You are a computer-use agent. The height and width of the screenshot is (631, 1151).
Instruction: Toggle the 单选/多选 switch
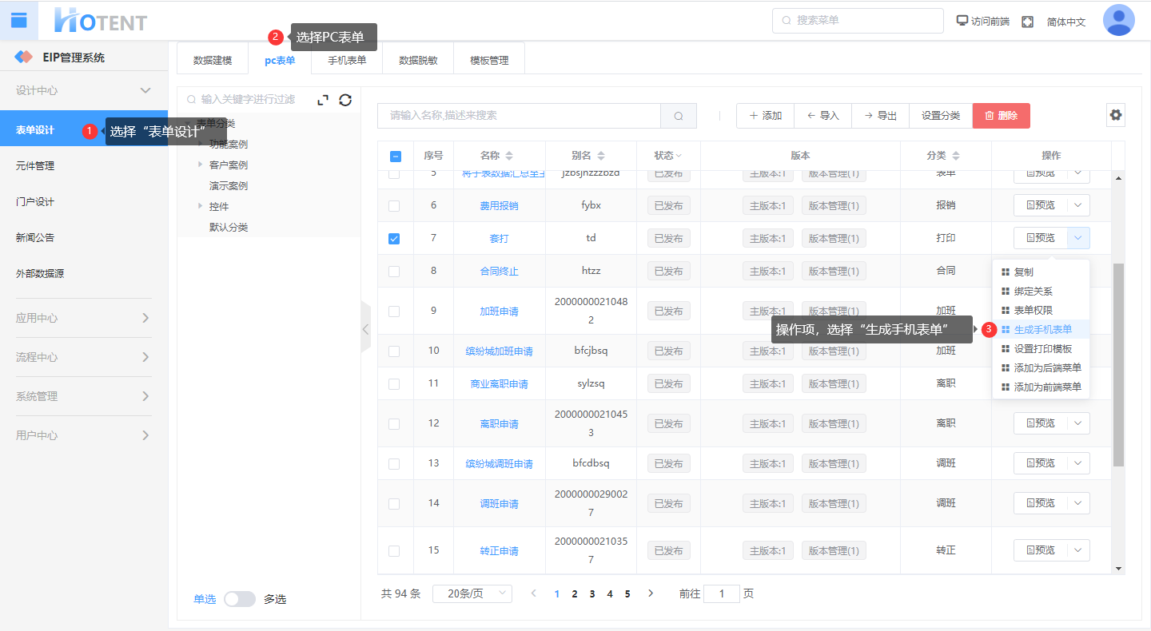[240, 599]
